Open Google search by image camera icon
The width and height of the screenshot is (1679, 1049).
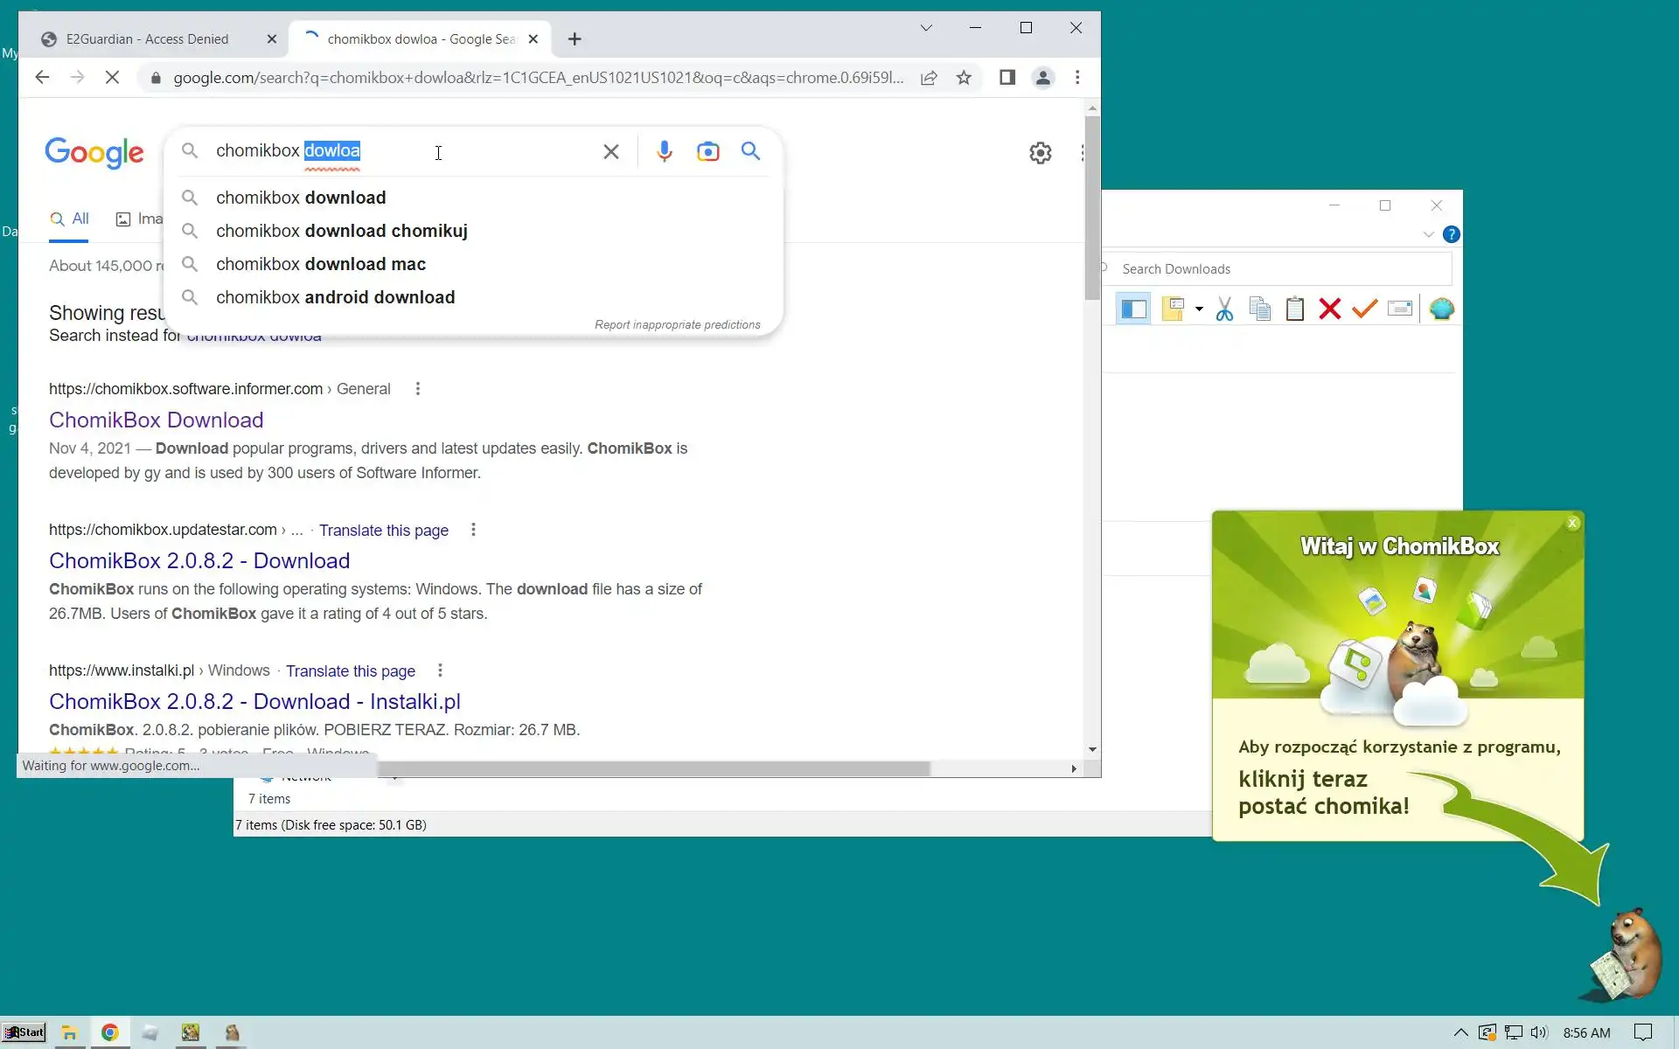(707, 151)
